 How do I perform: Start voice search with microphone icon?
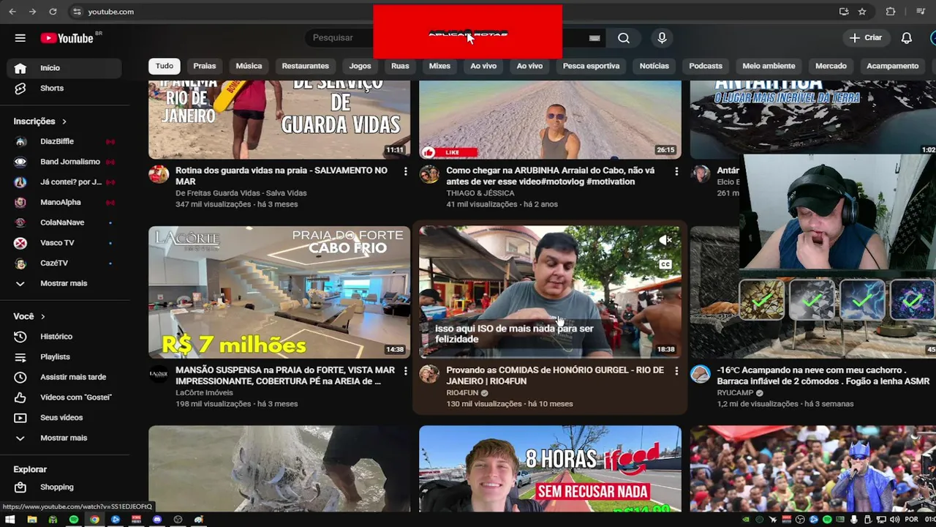(662, 38)
